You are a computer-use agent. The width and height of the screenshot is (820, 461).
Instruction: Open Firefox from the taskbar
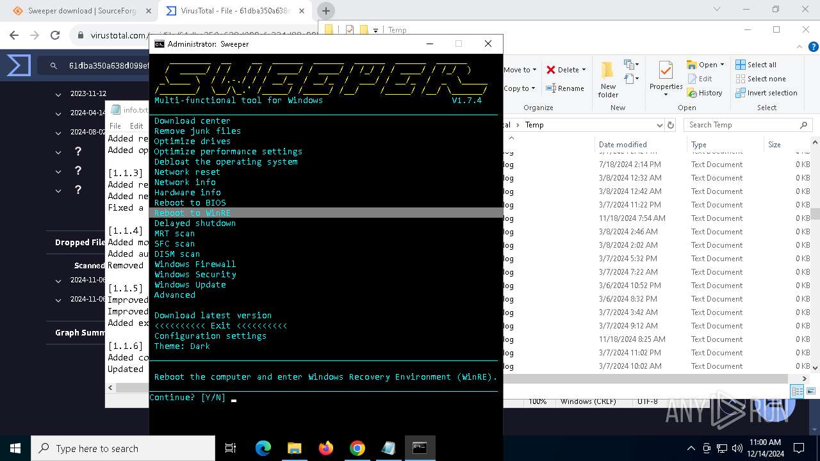[326, 448]
